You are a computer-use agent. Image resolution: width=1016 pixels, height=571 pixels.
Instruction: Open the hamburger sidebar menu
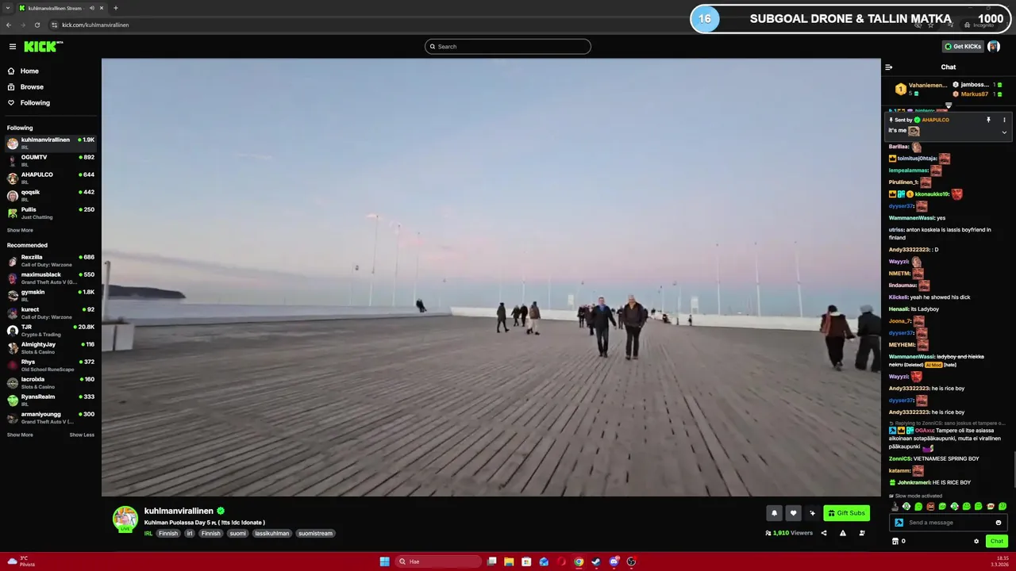pos(12,47)
